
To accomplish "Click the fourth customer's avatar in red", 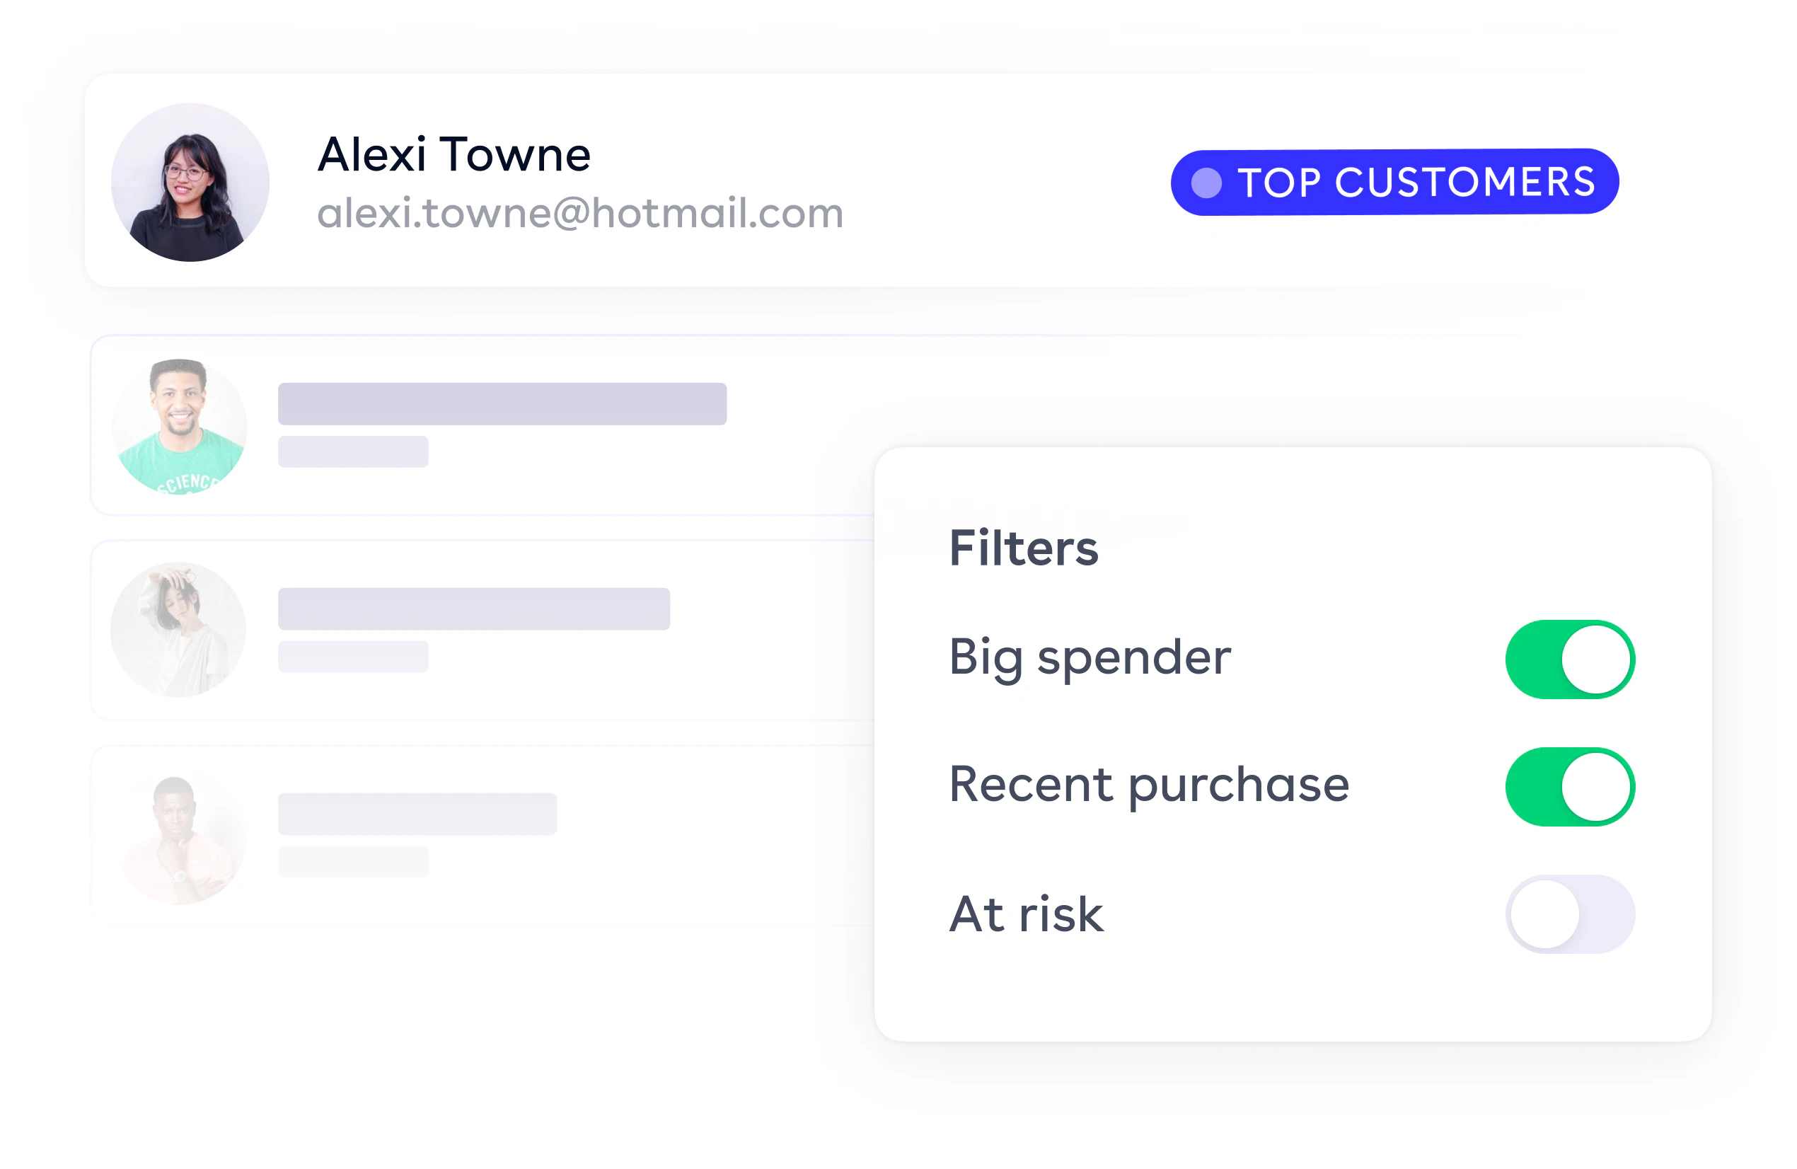I will (179, 836).
